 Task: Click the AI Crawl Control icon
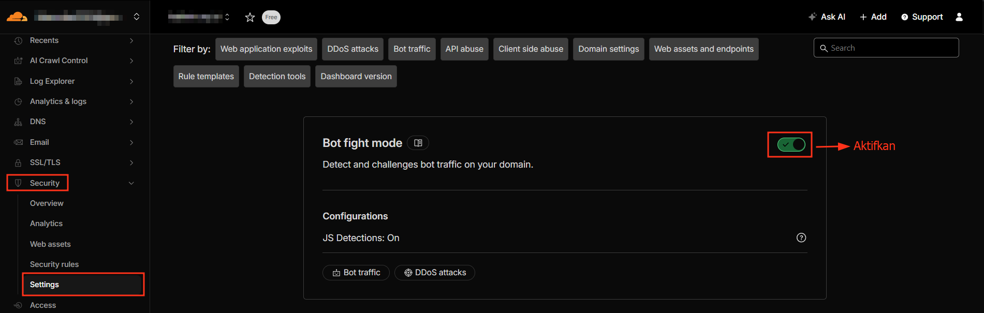[18, 61]
